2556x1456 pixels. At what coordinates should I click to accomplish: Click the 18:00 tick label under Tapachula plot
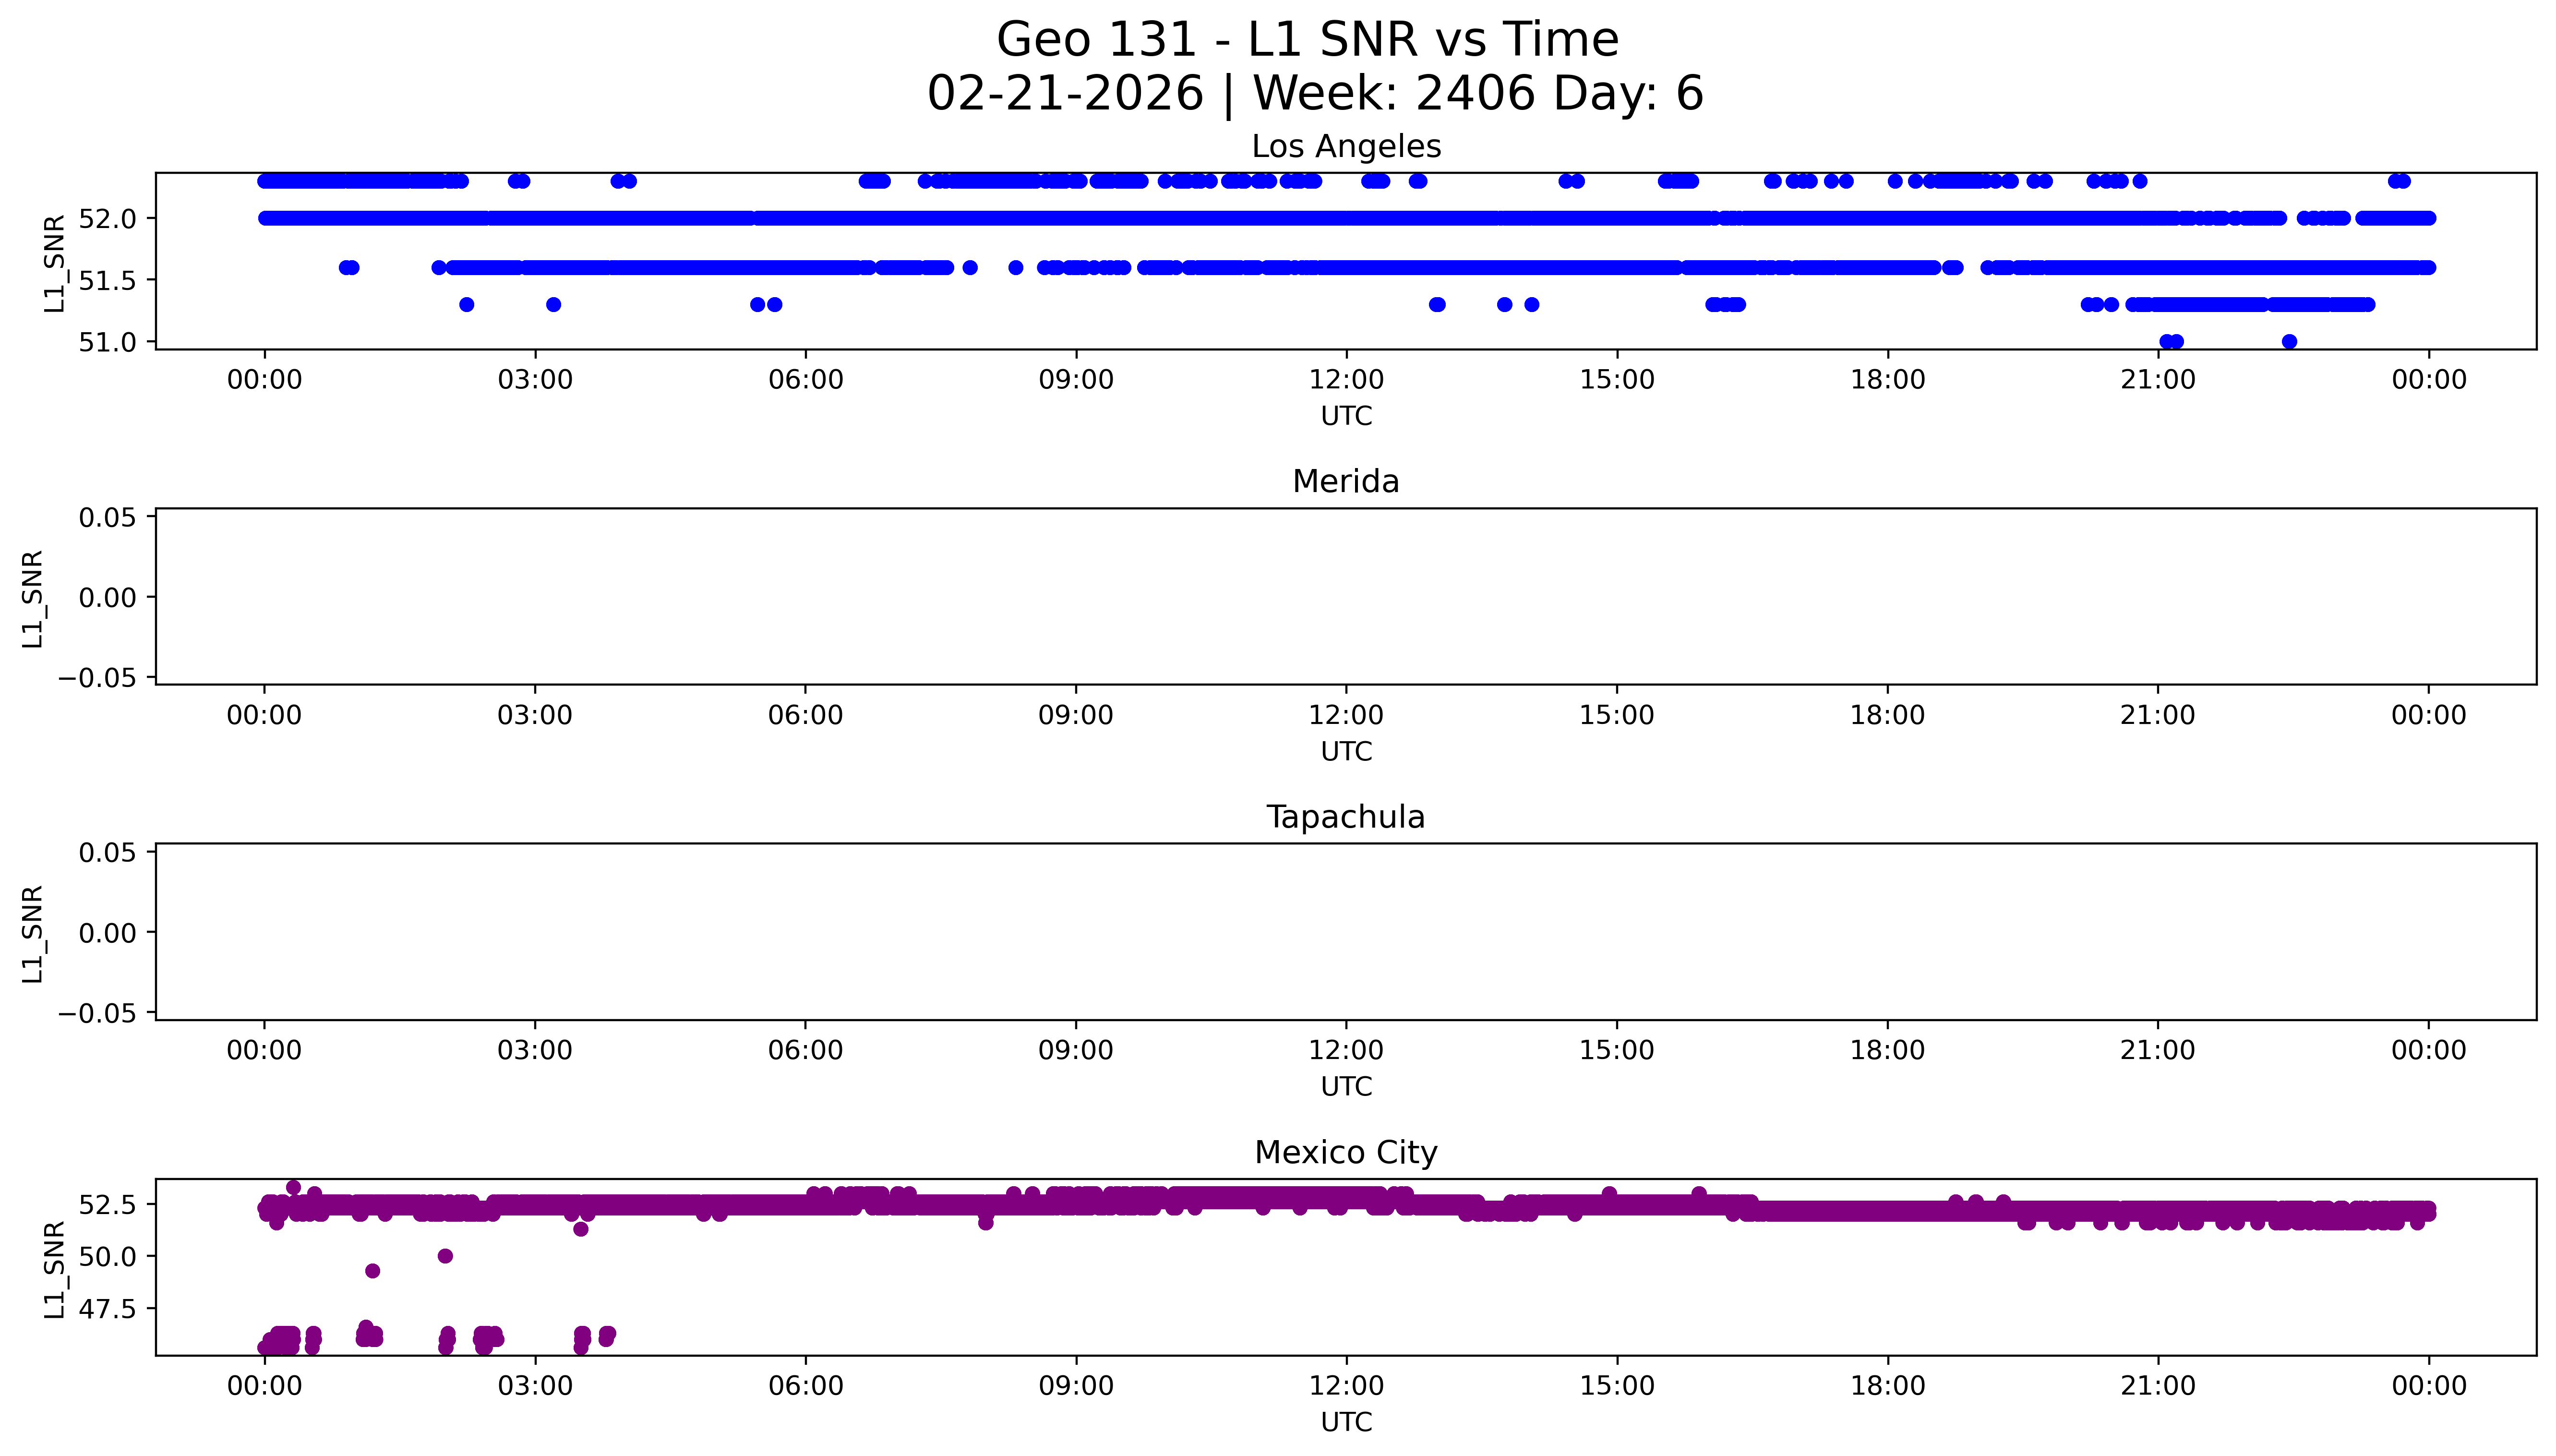point(1887,1050)
